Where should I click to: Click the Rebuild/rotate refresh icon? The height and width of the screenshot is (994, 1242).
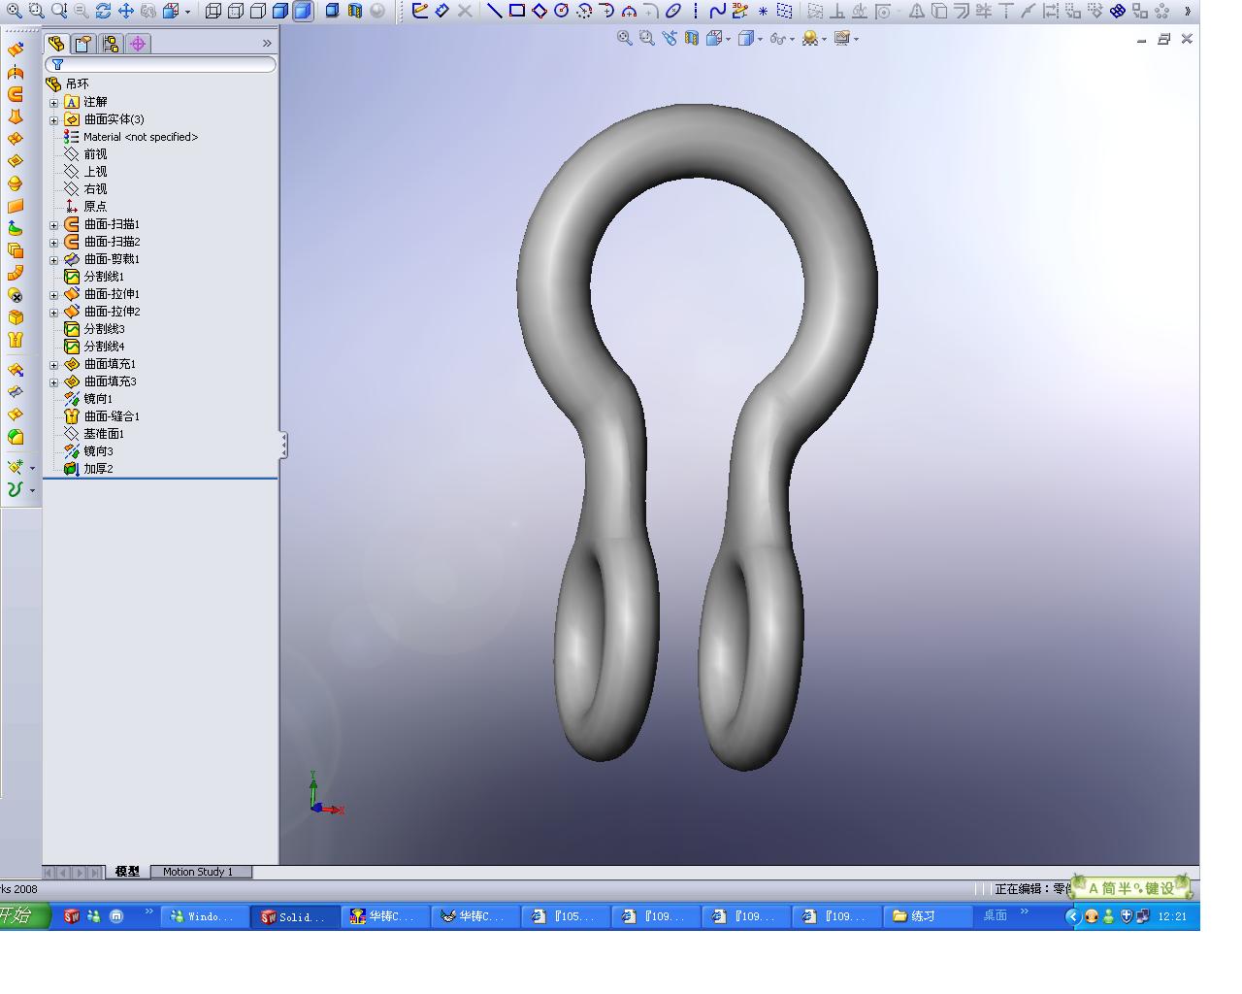click(x=103, y=11)
